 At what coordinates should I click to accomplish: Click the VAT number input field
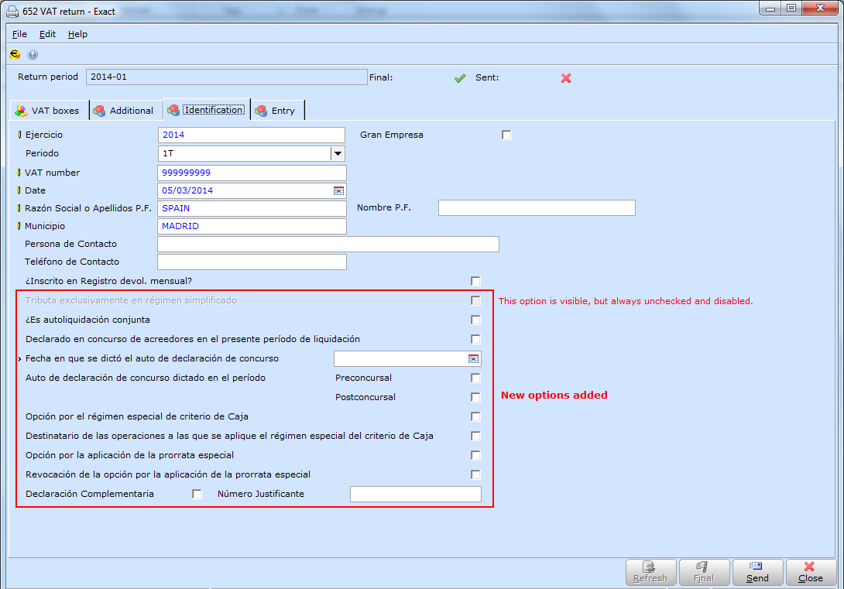252,173
